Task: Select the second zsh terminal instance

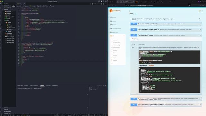Action: pos(93,90)
